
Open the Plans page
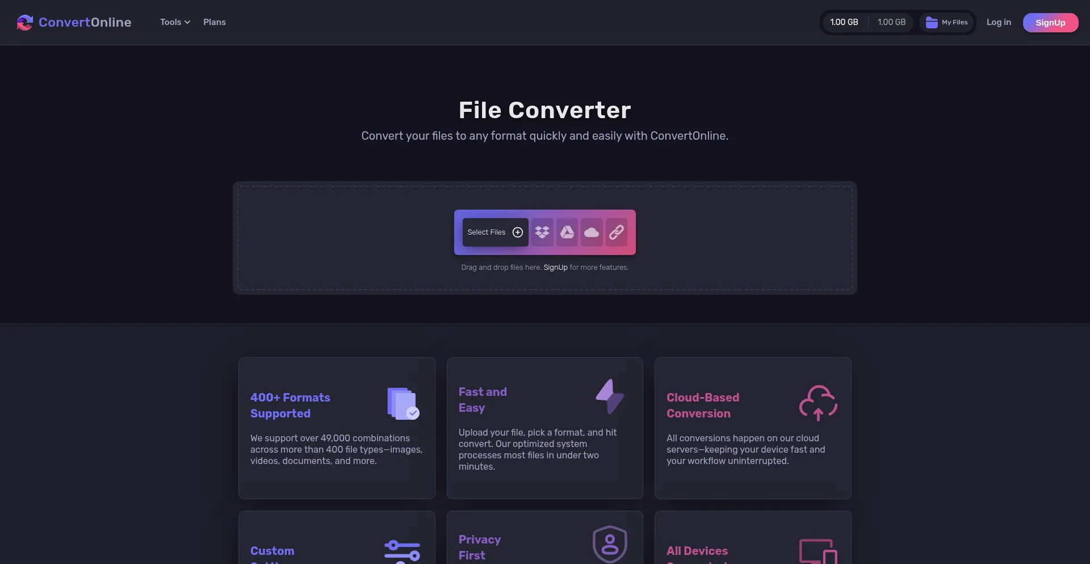coord(215,22)
